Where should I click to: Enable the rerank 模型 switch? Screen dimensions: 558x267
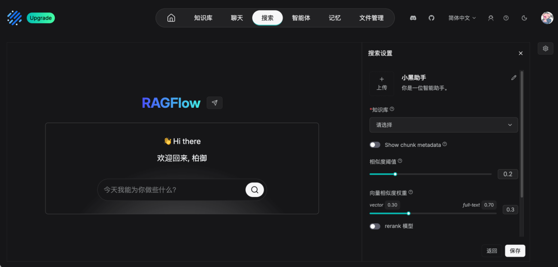[x=375, y=226]
